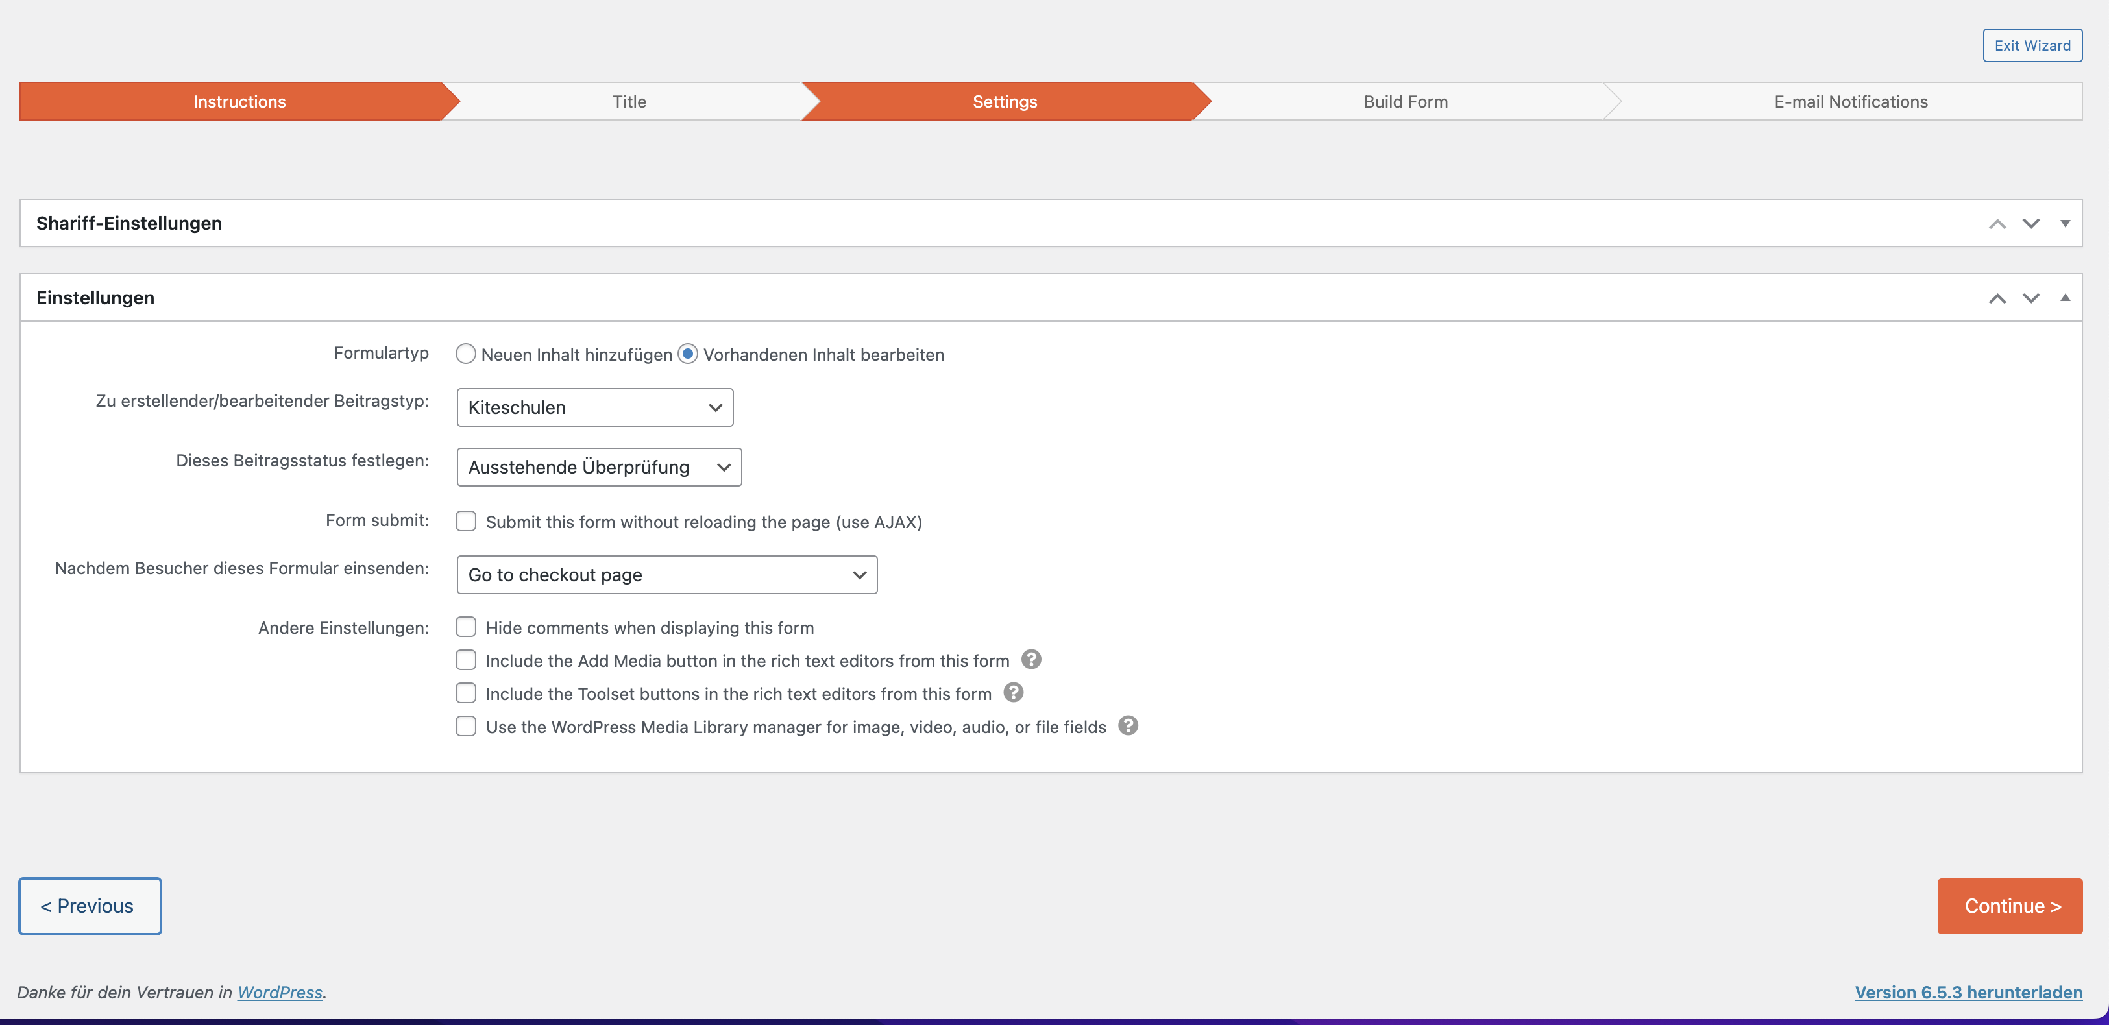
Task: Select Vorhandenen Inhalt bearbeiten radio button
Action: tap(688, 354)
